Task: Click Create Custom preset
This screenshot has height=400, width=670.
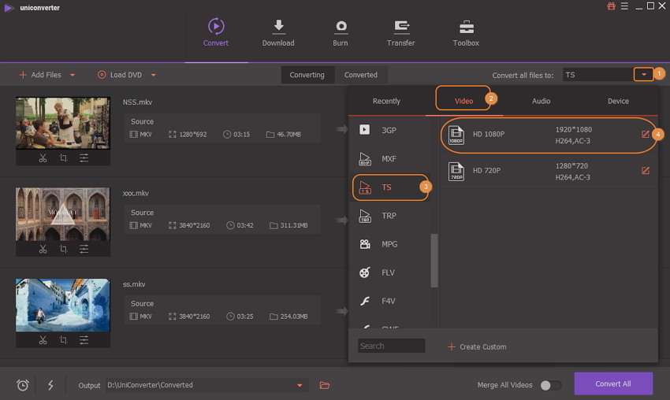Action: (477, 346)
